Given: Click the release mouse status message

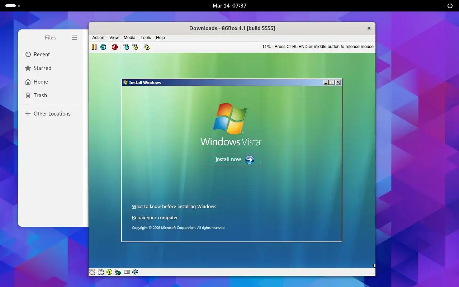Looking at the screenshot, I should coord(318,47).
